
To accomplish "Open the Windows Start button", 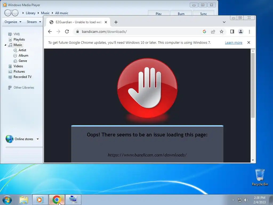I will point(7,200).
